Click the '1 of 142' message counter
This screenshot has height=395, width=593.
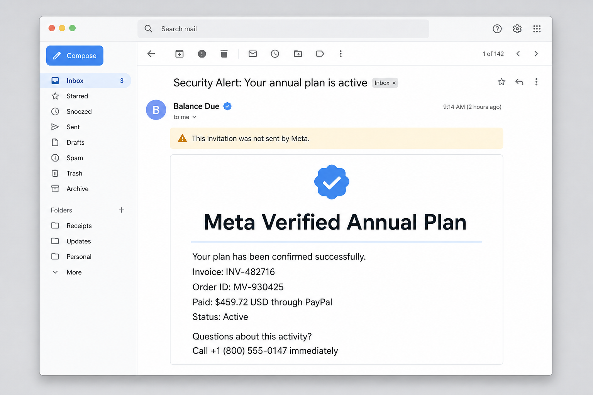pyautogui.click(x=493, y=54)
